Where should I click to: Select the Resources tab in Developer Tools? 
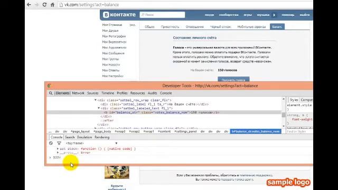pyautogui.click(x=137, y=93)
